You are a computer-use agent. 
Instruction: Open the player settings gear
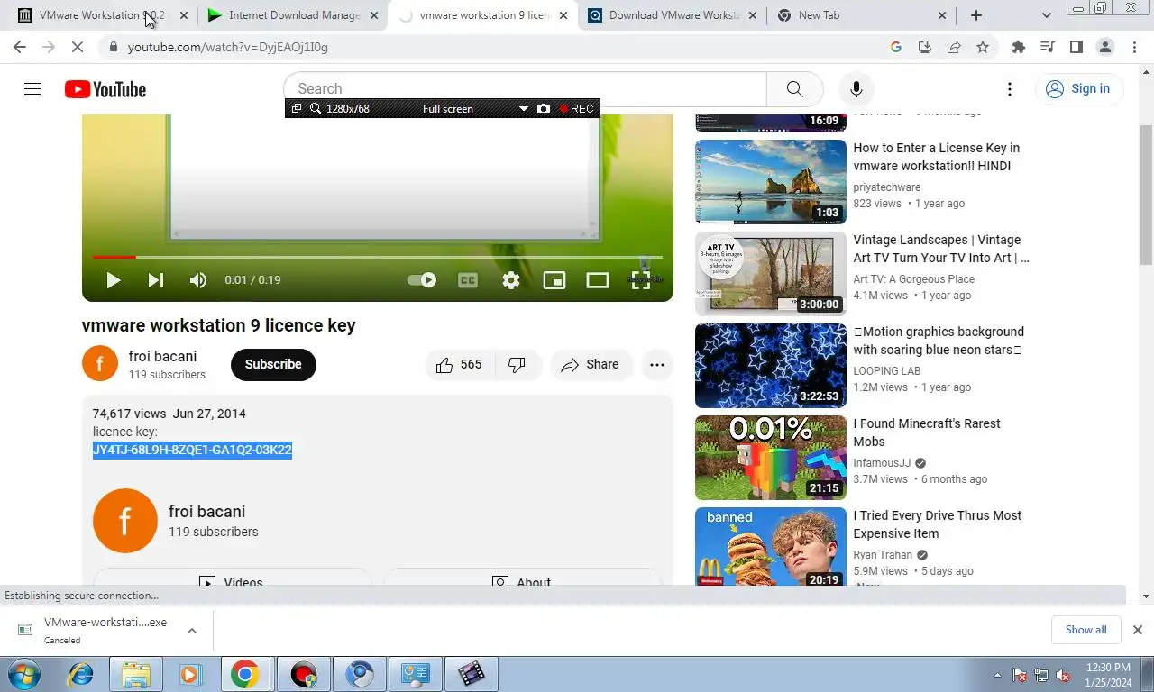coord(511,280)
